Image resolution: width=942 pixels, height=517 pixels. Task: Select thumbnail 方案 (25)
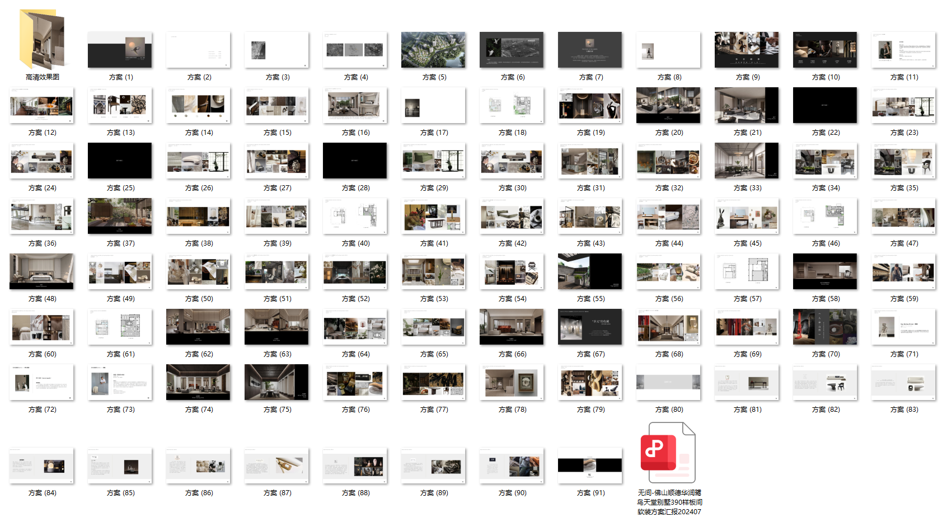(x=120, y=161)
